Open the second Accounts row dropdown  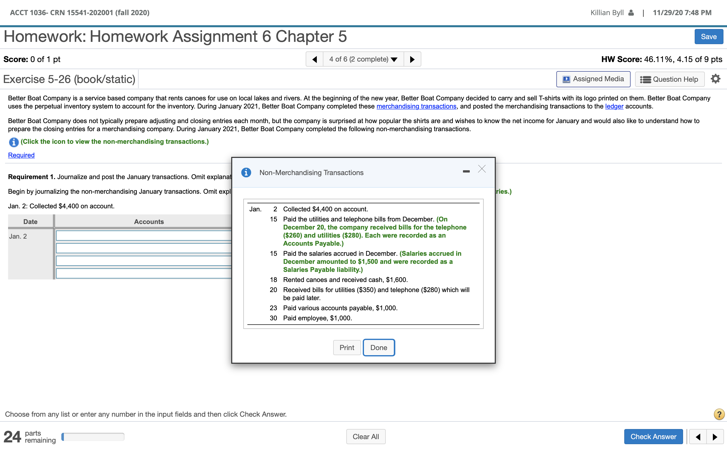143,248
